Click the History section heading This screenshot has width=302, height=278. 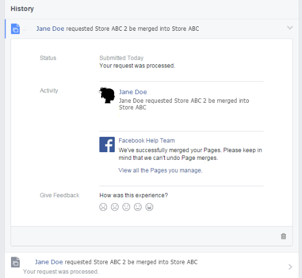coord(22,9)
